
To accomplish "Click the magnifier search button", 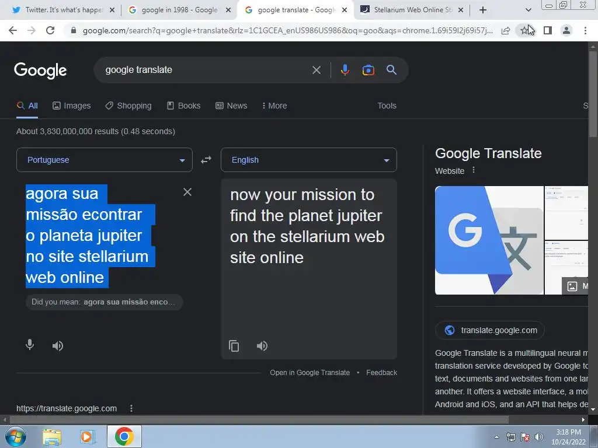I will [391, 70].
